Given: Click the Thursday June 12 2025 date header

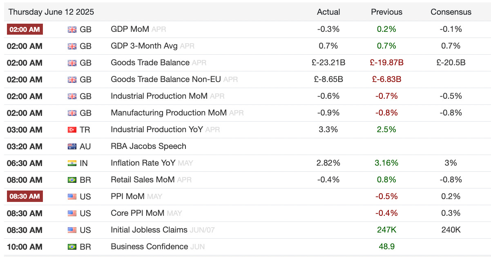Looking at the screenshot, I should (x=51, y=12).
